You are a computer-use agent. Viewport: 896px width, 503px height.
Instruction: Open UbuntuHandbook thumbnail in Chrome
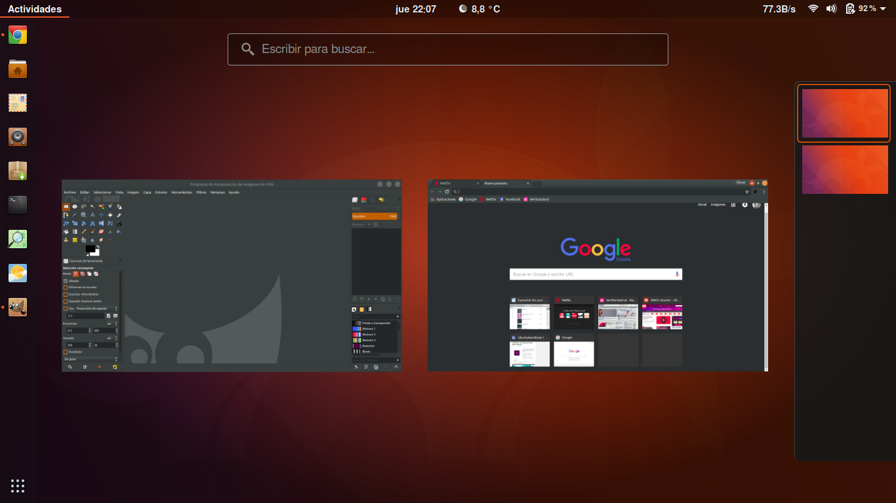530,350
